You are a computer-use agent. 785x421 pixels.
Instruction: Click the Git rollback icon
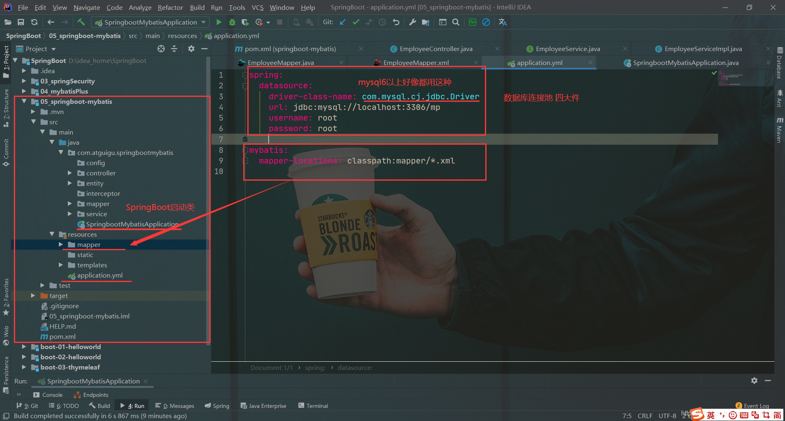click(x=396, y=22)
